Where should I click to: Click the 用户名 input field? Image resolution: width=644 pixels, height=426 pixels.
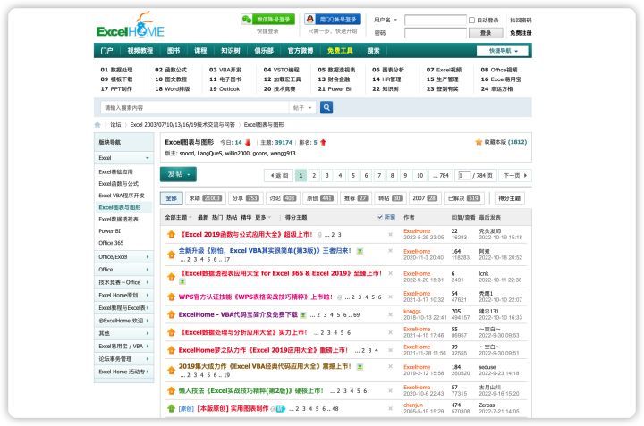pos(435,20)
